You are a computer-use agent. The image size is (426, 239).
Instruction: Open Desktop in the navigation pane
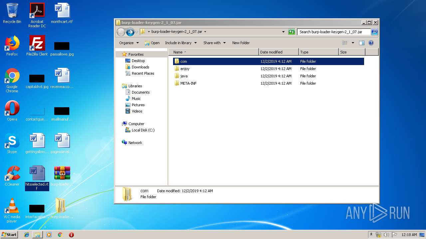pyautogui.click(x=138, y=61)
